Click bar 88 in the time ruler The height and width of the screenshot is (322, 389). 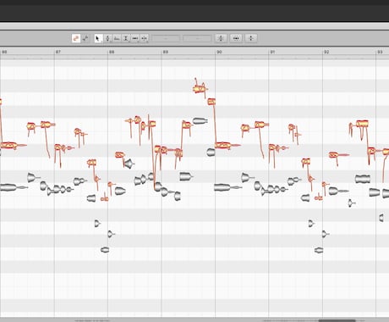(x=112, y=52)
